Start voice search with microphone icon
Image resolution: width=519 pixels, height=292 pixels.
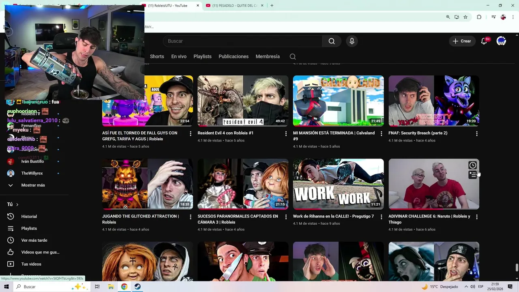click(x=352, y=41)
